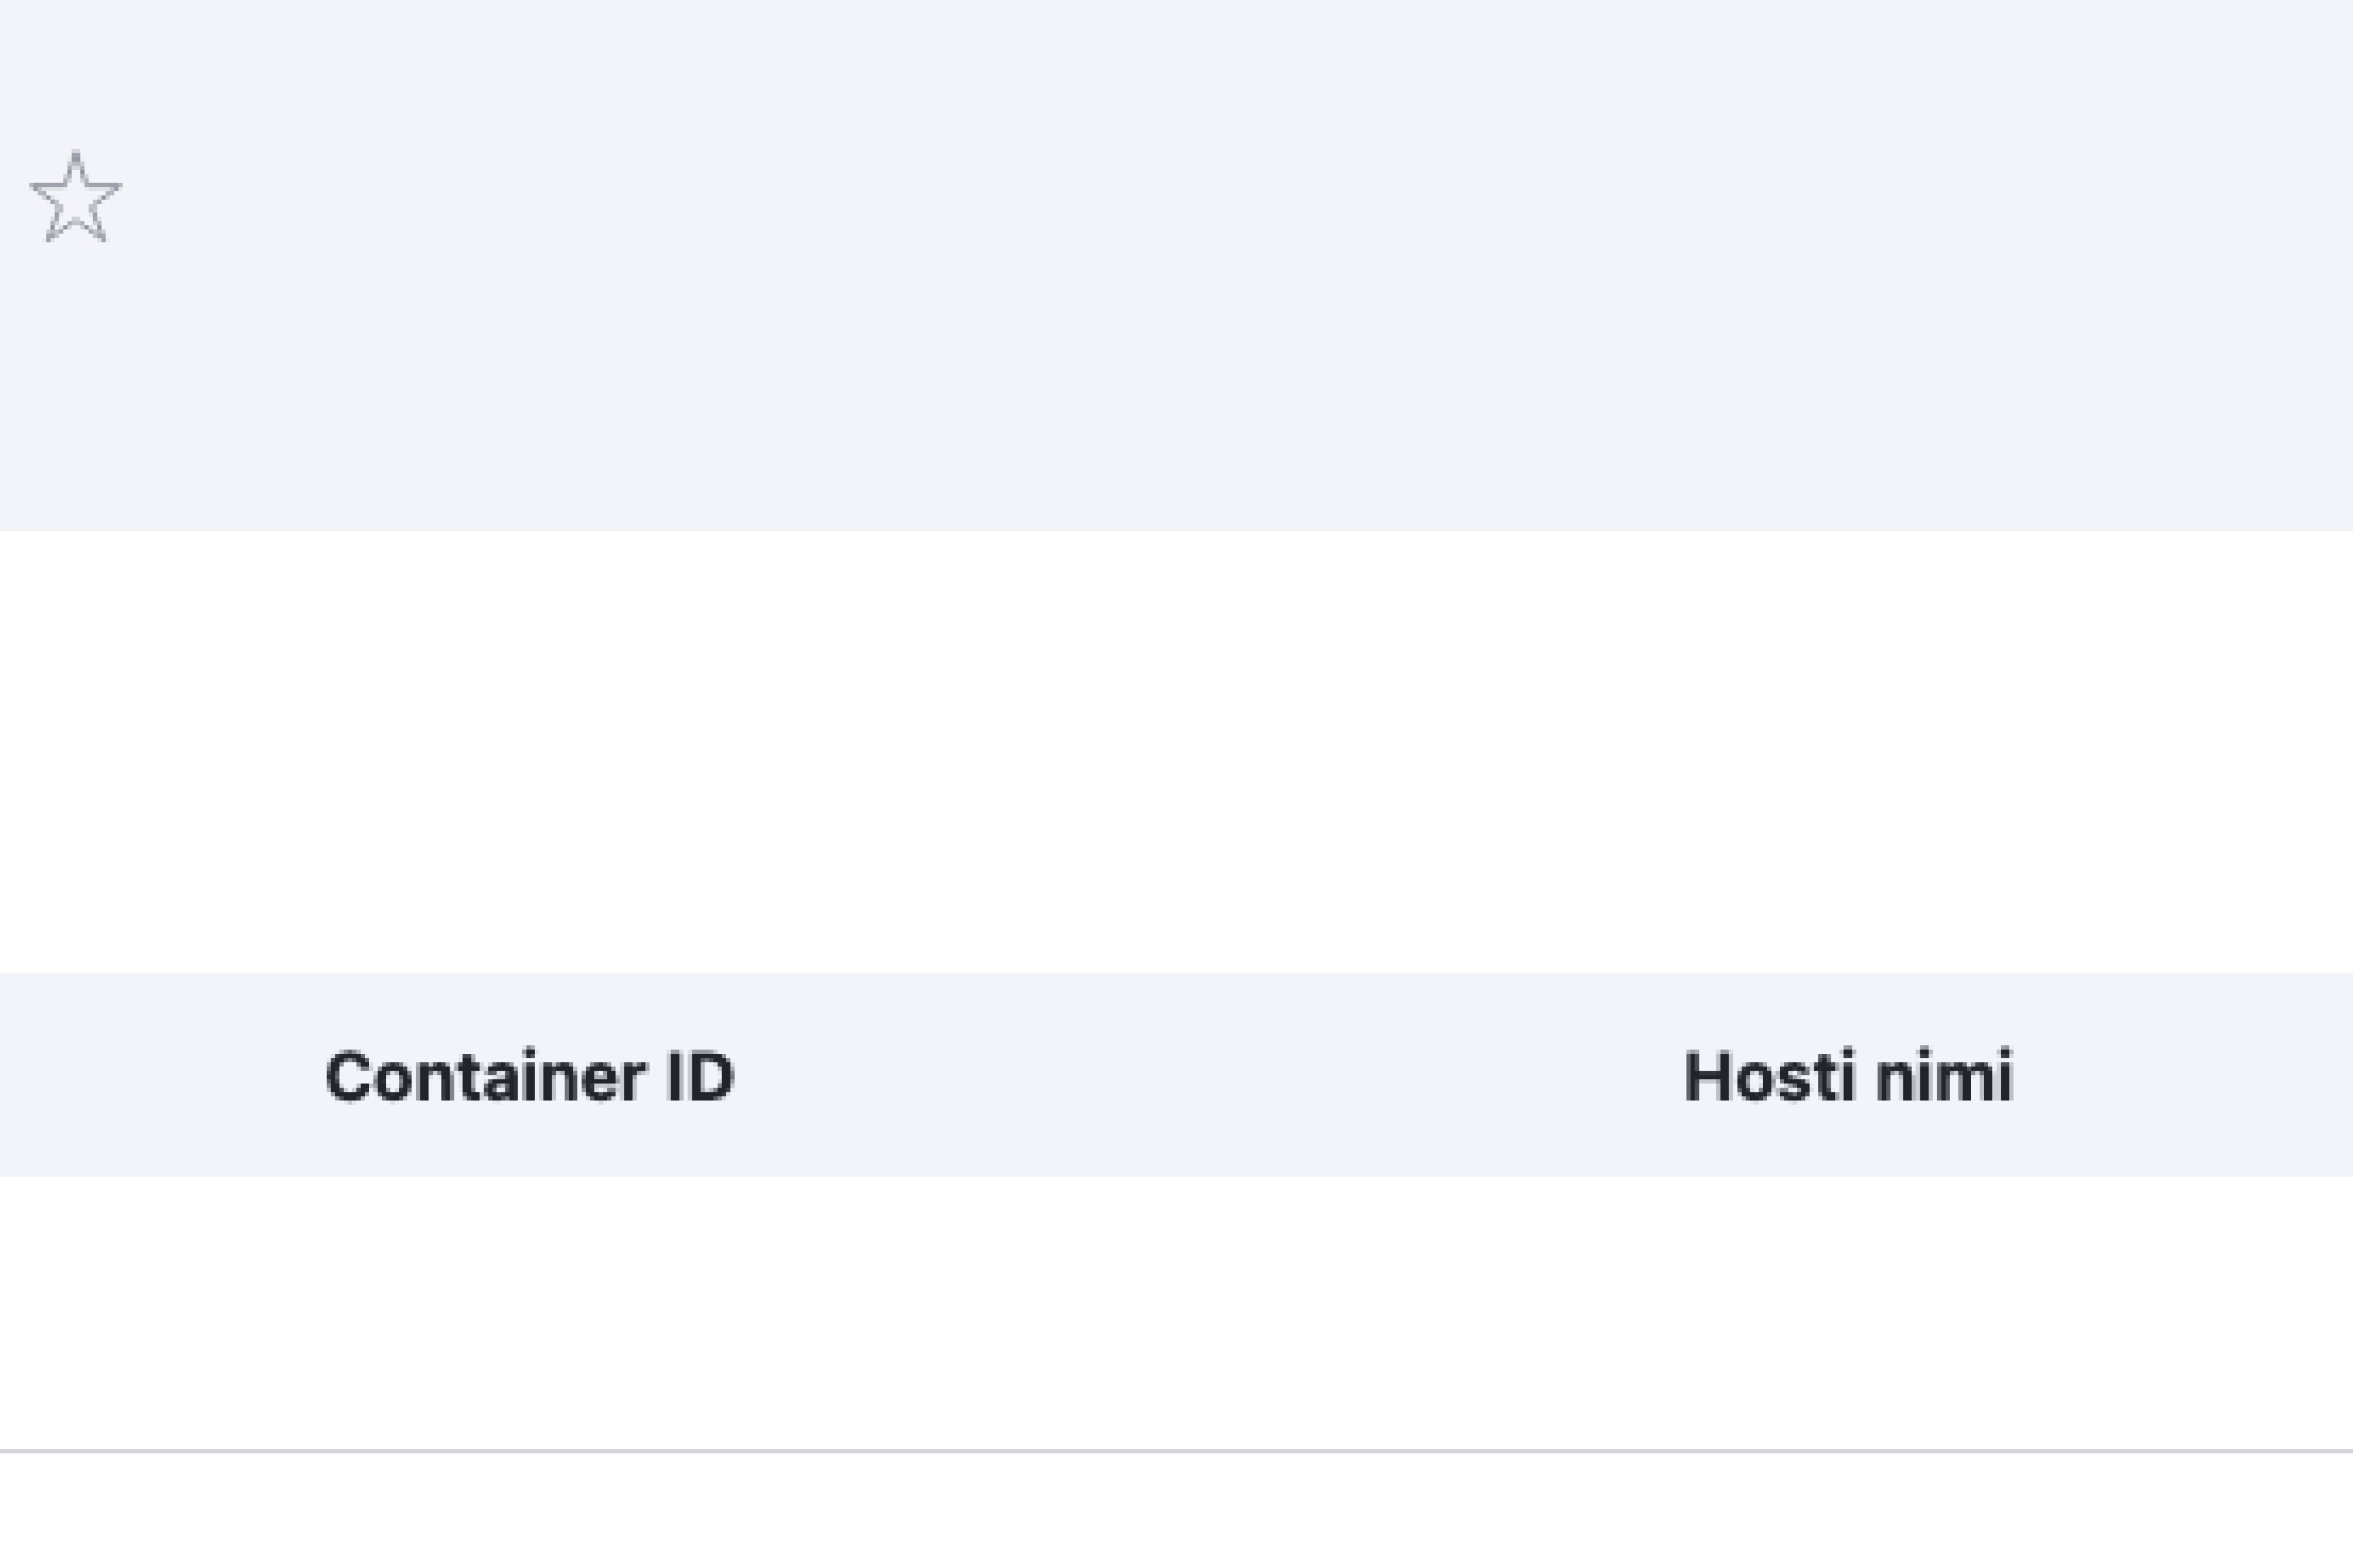Click the Hosti nimi column header
Image resolution: width=2353 pixels, height=1568 pixels.
coord(1848,1077)
